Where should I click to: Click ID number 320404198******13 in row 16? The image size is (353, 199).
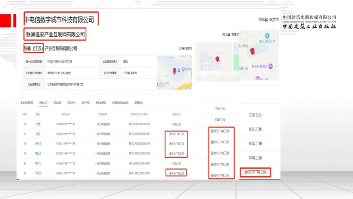click(65, 124)
